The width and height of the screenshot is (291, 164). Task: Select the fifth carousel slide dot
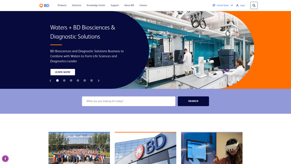click(85, 81)
